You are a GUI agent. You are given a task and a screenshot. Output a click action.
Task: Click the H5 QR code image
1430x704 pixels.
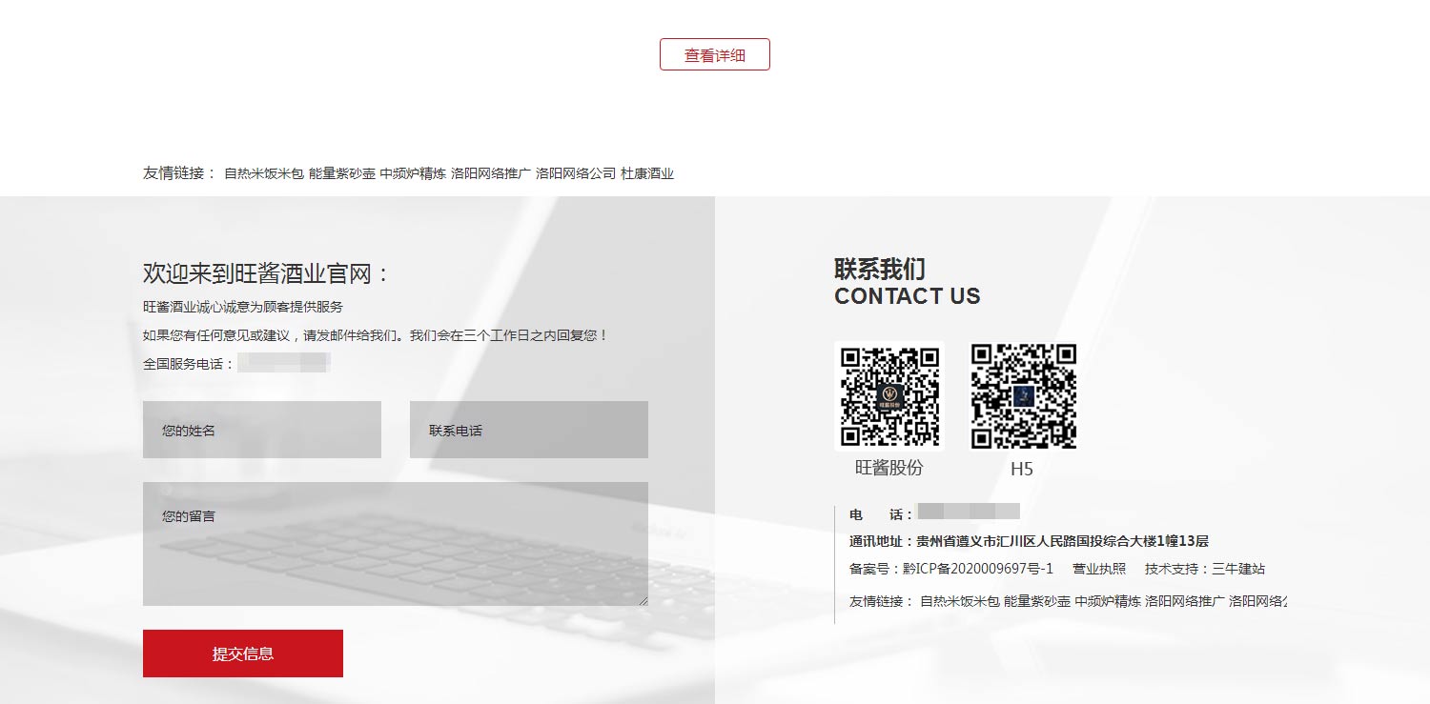[x=1022, y=394]
